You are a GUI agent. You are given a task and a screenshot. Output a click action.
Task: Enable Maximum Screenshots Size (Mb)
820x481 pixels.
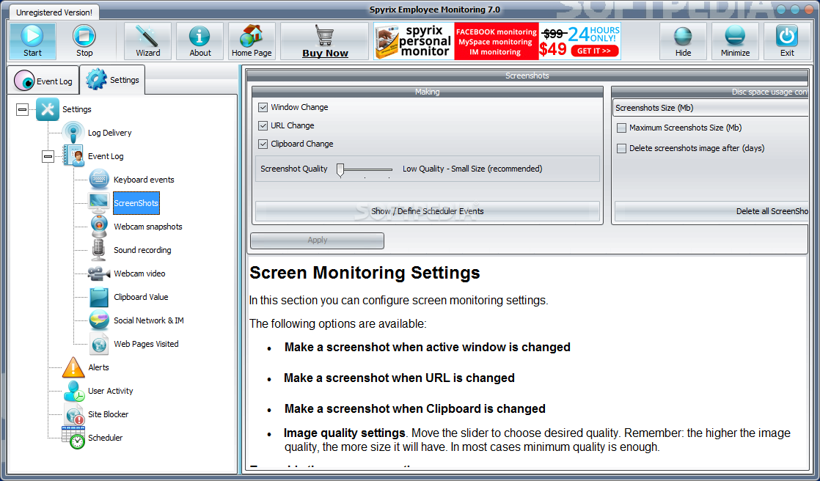click(621, 128)
